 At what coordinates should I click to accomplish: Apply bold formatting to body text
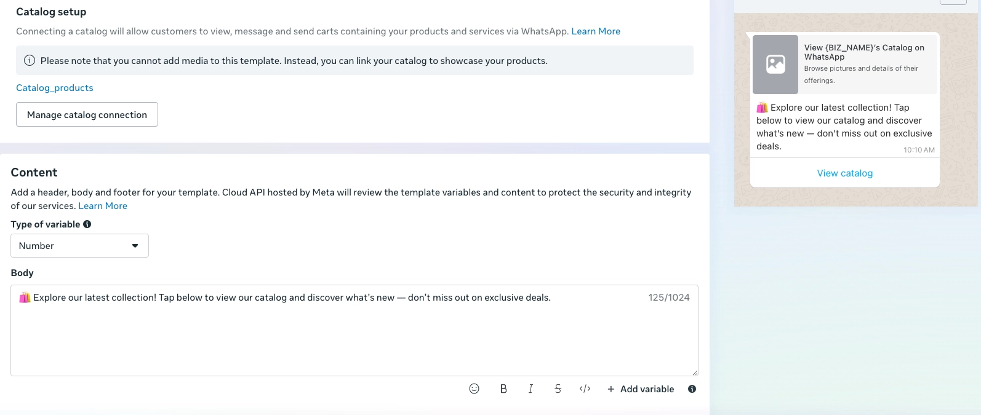point(503,389)
